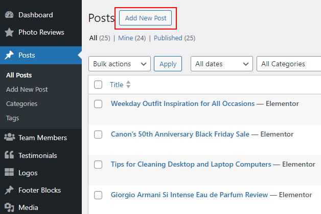Open Dashboard in the sidebar
The height and width of the screenshot is (214, 321).
pos(36,15)
